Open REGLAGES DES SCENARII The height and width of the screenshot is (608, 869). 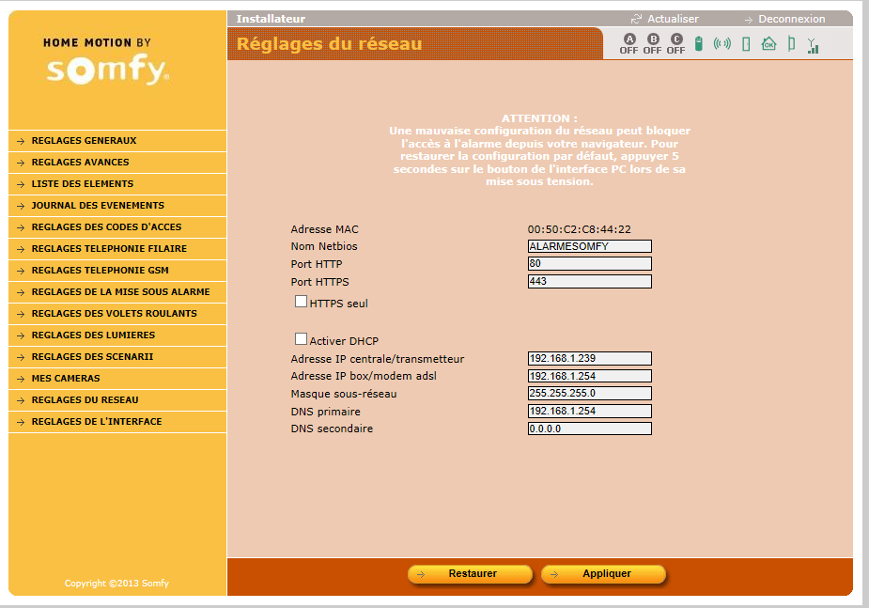pos(117,357)
